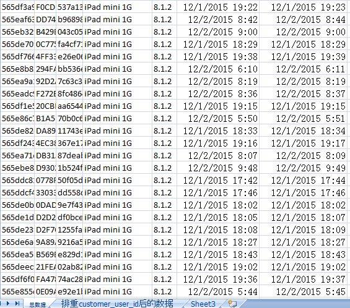The image size is (350, 308).
Task: Switch to 排重customer_user_id后的数据 sheet tab
Action: (117, 304)
